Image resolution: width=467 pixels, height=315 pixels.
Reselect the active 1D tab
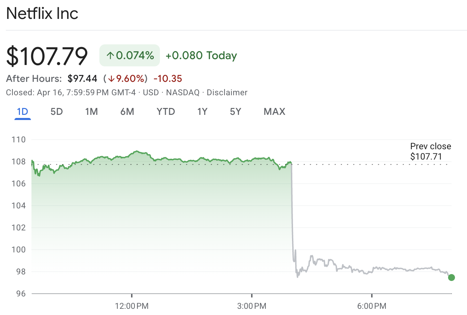click(22, 111)
